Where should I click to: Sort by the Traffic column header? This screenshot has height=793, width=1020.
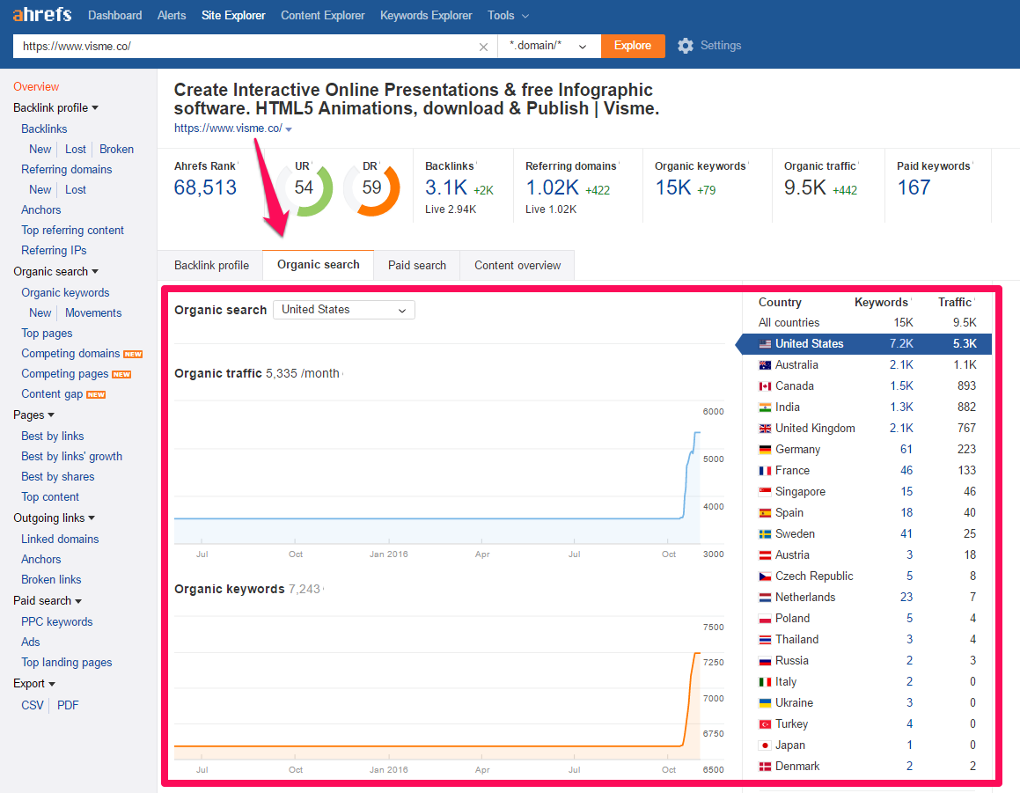(955, 303)
